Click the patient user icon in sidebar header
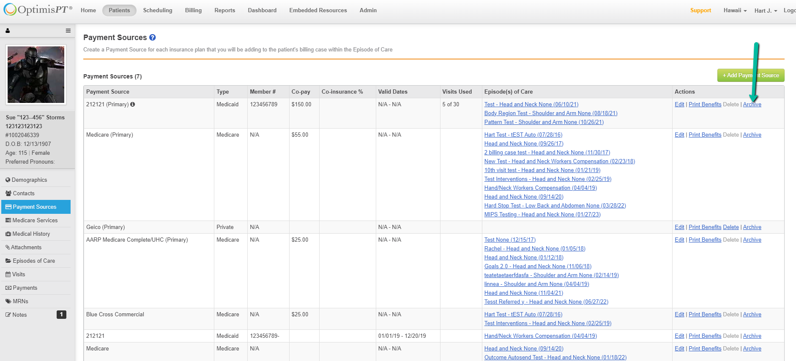Screen dimensions: 796x361 point(8,31)
